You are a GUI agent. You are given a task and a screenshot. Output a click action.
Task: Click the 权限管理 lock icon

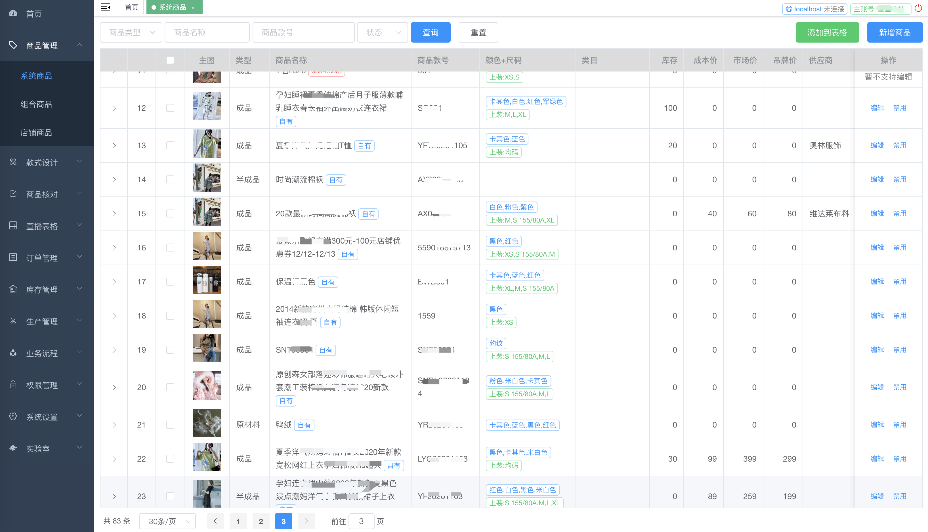pos(13,384)
